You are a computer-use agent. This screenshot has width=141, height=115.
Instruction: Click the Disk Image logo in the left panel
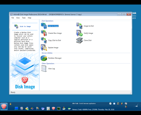(x=25, y=83)
